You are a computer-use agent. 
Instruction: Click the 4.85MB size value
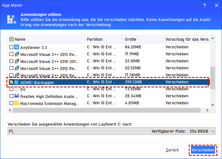(x=132, y=103)
